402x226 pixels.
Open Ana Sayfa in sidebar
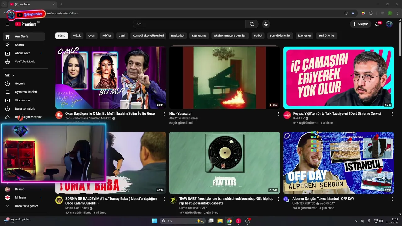coord(24,36)
